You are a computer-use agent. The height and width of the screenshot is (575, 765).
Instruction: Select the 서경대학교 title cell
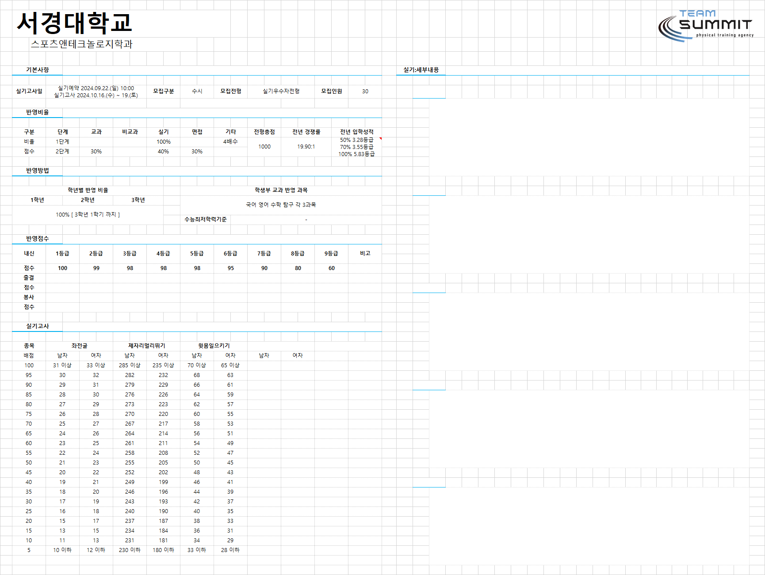[x=74, y=23]
